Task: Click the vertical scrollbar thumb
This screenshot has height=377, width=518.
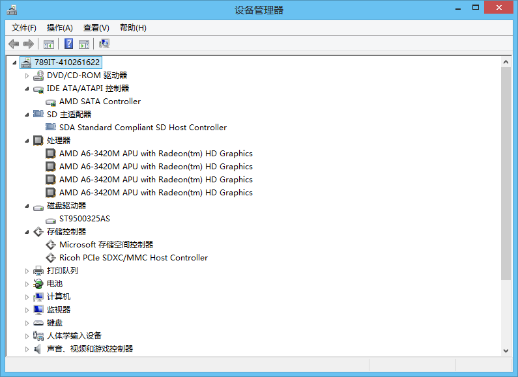Action: pos(506,174)
